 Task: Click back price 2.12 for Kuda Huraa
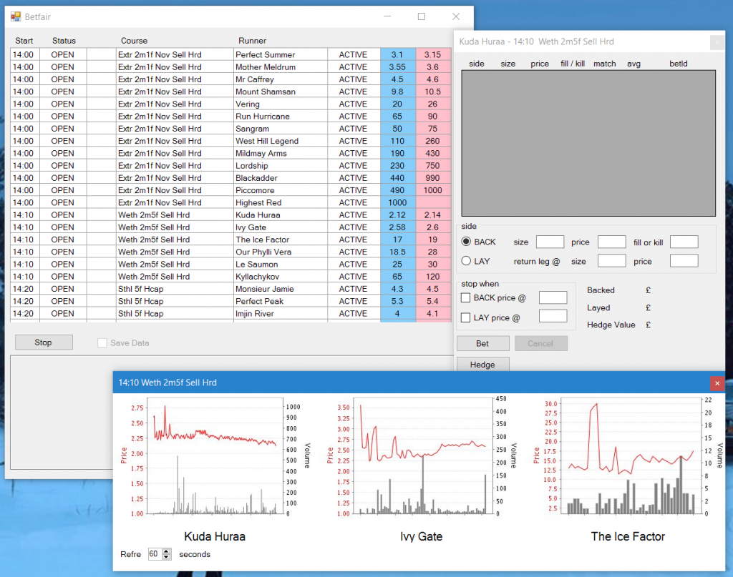(x=398, y=214)
